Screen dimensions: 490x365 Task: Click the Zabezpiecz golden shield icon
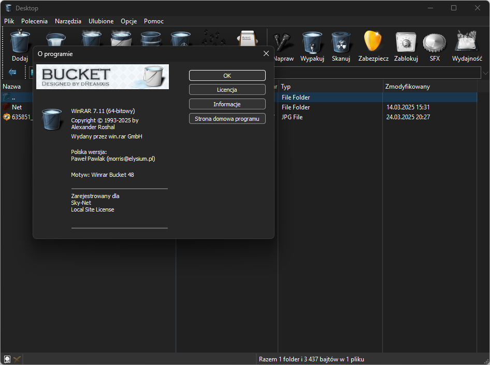point(373,41)
